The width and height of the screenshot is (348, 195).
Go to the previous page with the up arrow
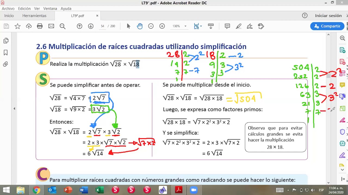coord(79,26)
